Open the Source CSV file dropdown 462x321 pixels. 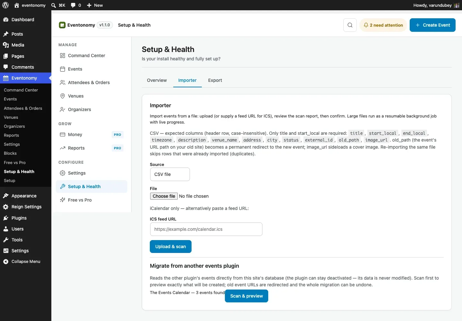[170, 174]
